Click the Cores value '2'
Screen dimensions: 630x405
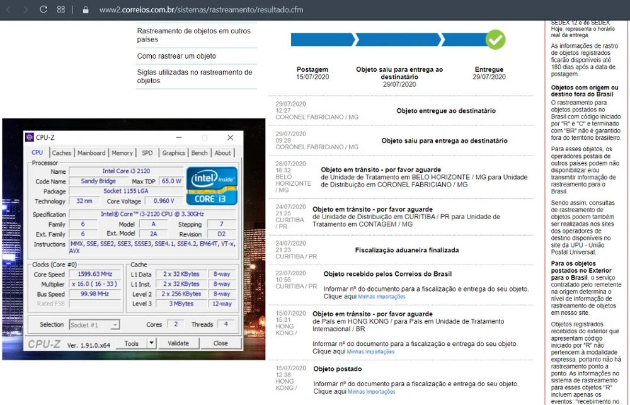[x=176, y=324]
